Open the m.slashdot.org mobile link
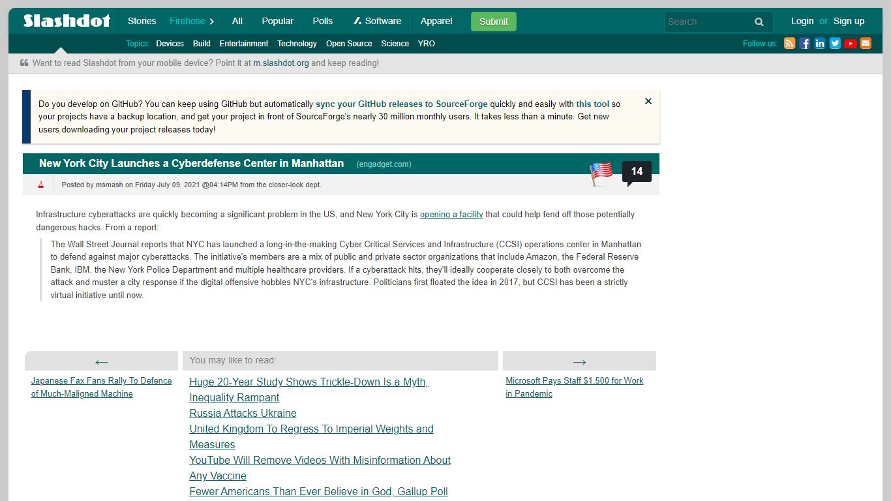The width and height of the screenshot is (891, 501). pyautogui.click(x=281, y=63)
